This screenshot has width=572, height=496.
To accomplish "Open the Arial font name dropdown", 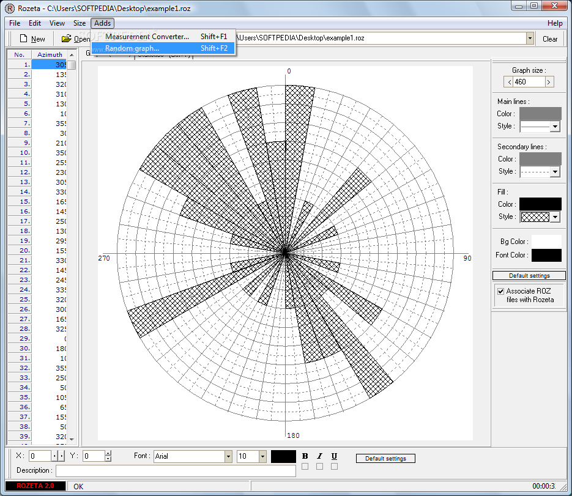I will 228,456.
